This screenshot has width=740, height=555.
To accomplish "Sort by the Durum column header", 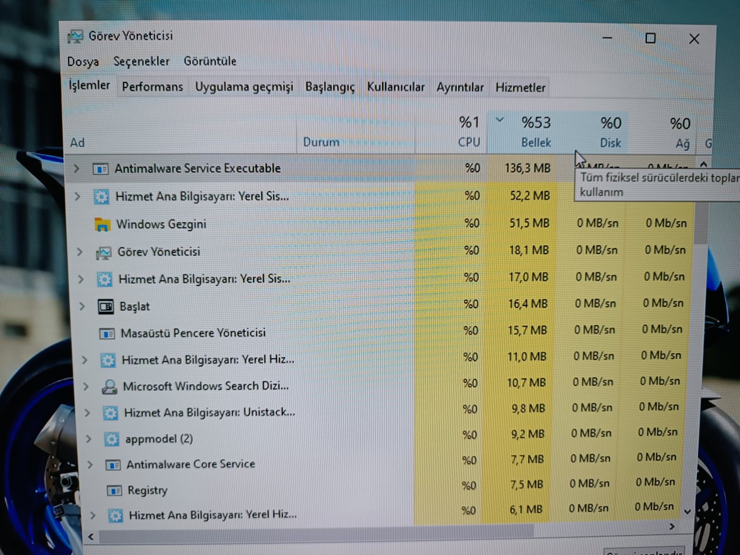I will pyautogui.click(x=356, y=134).
